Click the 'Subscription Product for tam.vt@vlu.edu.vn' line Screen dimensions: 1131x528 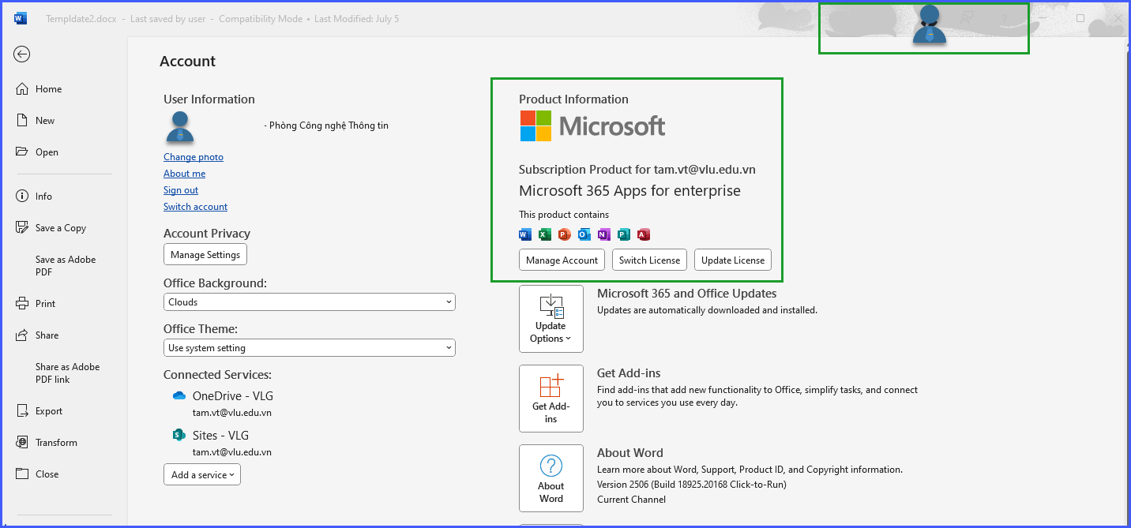point(637,170)
